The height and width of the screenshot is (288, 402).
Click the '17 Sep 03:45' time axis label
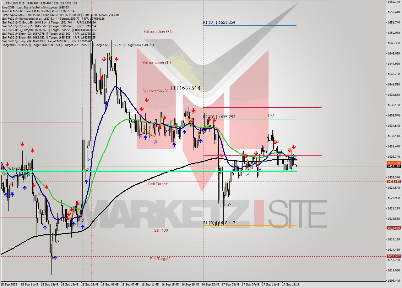231,285
